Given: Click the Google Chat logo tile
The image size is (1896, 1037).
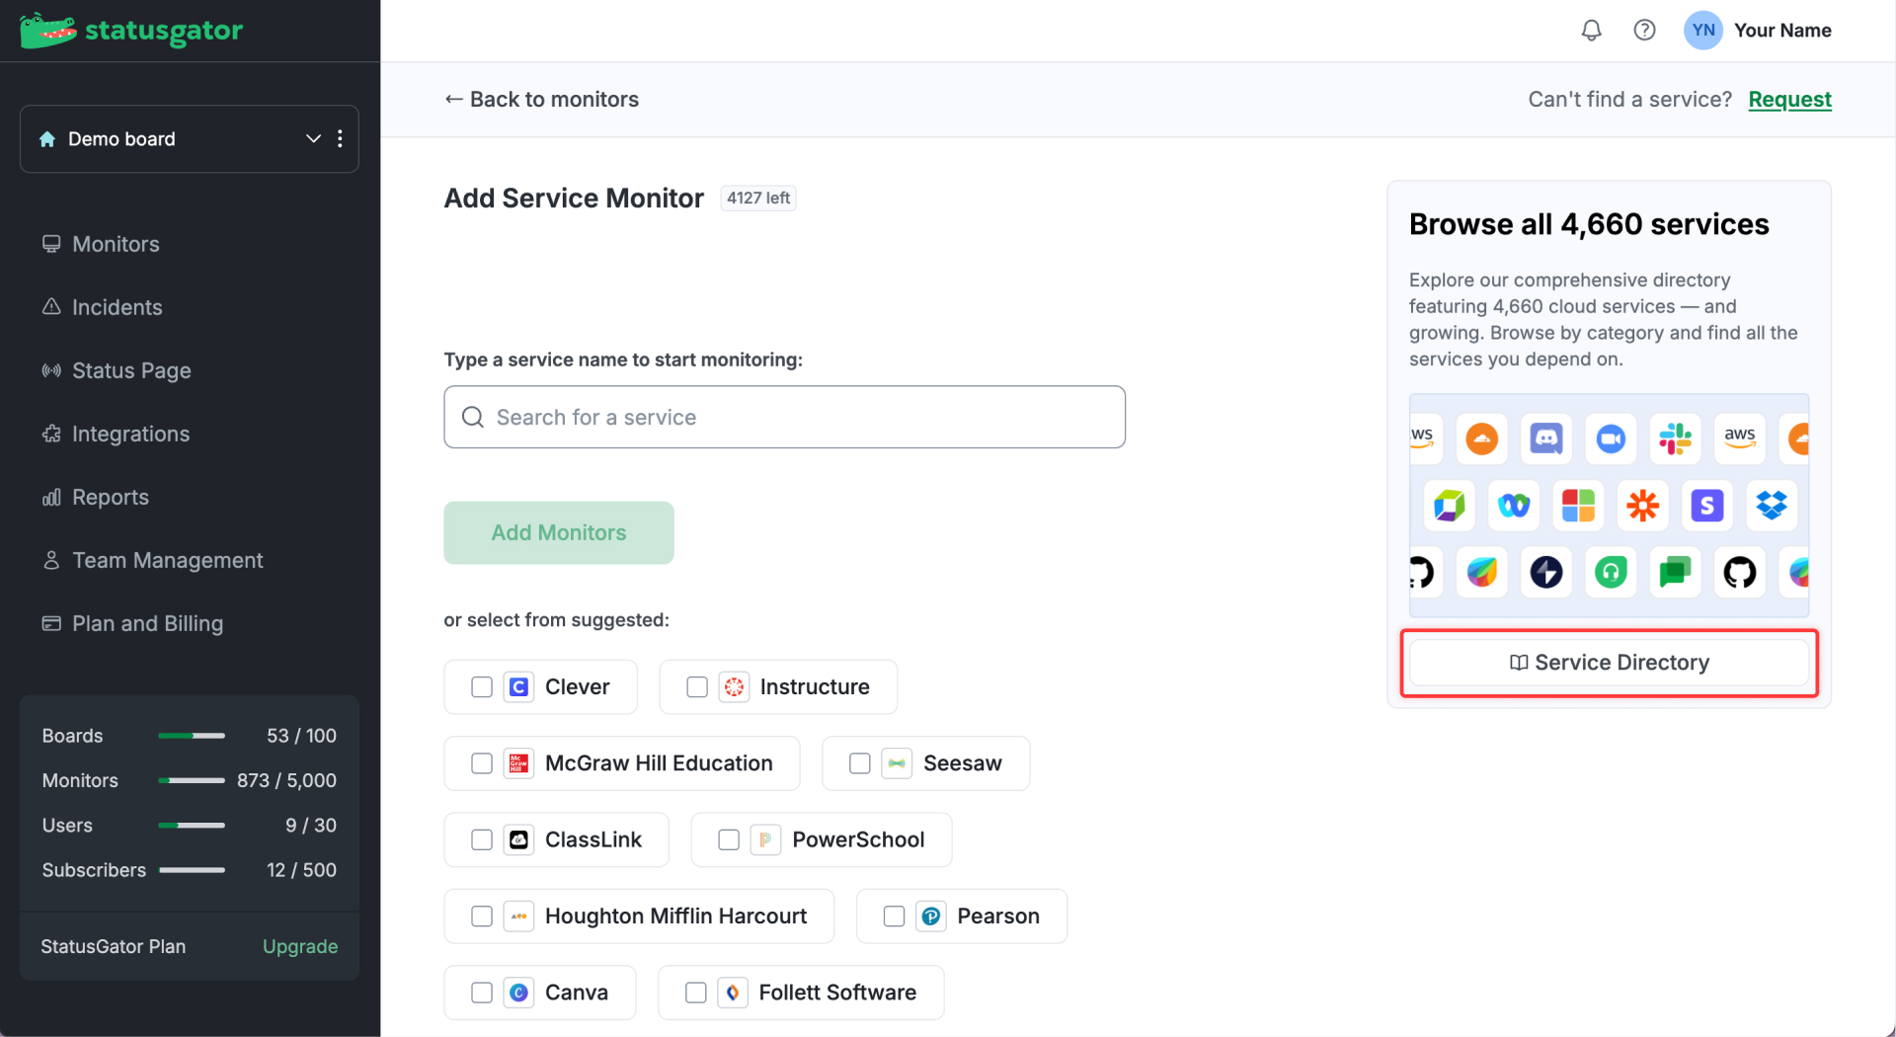Looking at the screenshot, I should coord(1676,572).
